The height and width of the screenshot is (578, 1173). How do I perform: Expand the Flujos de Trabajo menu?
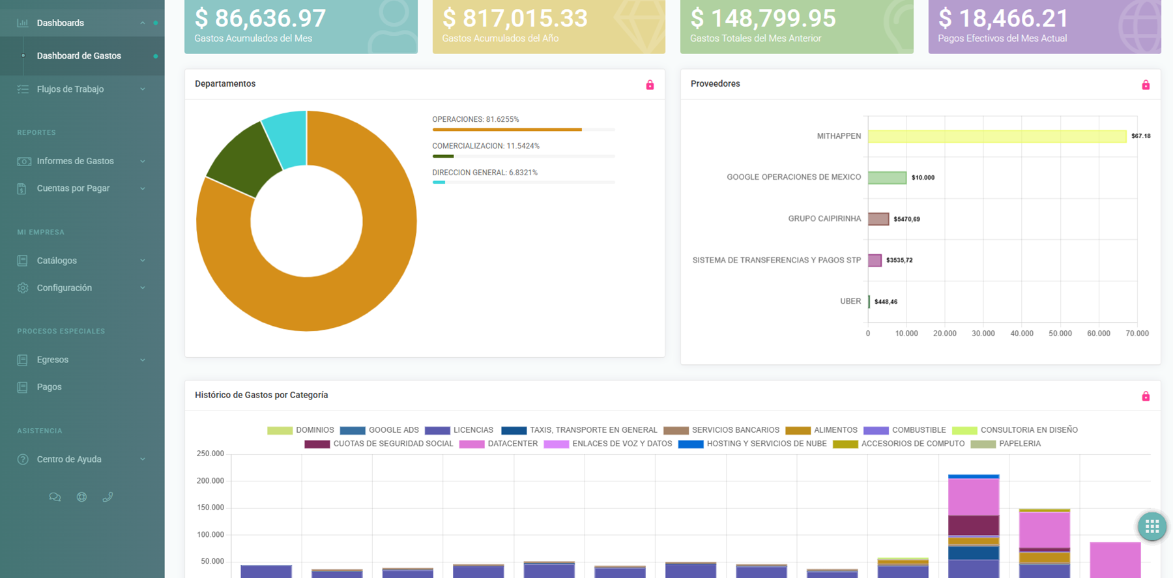coord(70,89)
